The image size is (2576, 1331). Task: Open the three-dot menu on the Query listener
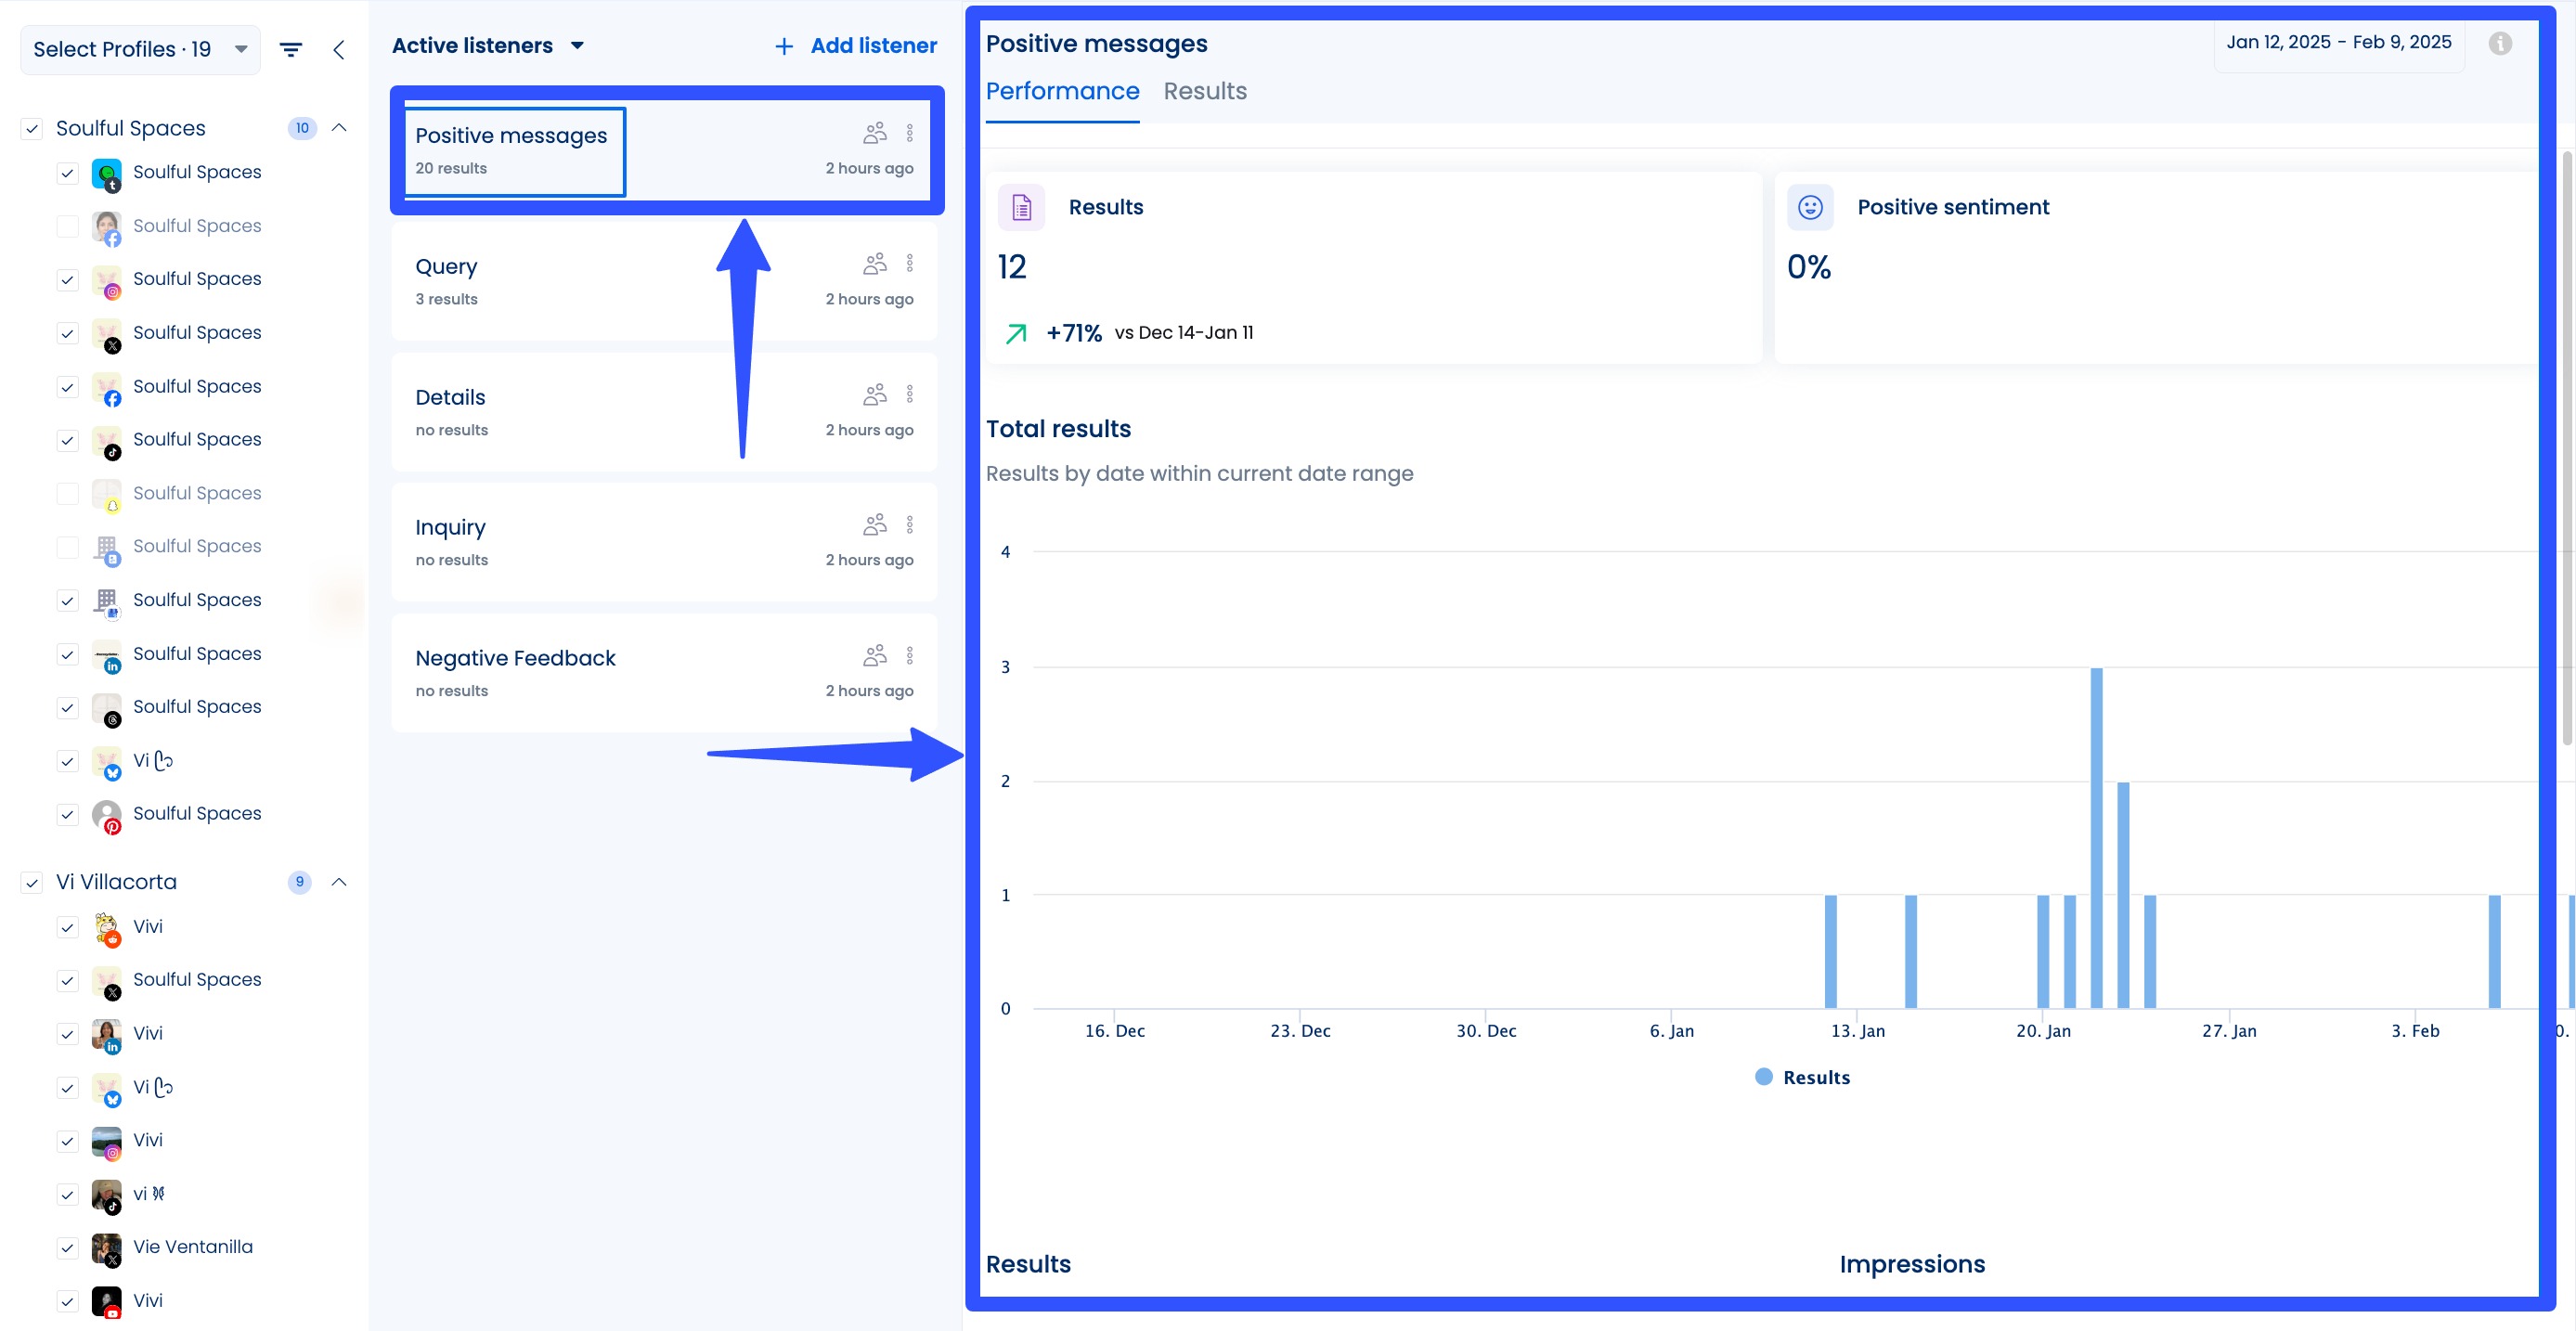tap(909, 264)
